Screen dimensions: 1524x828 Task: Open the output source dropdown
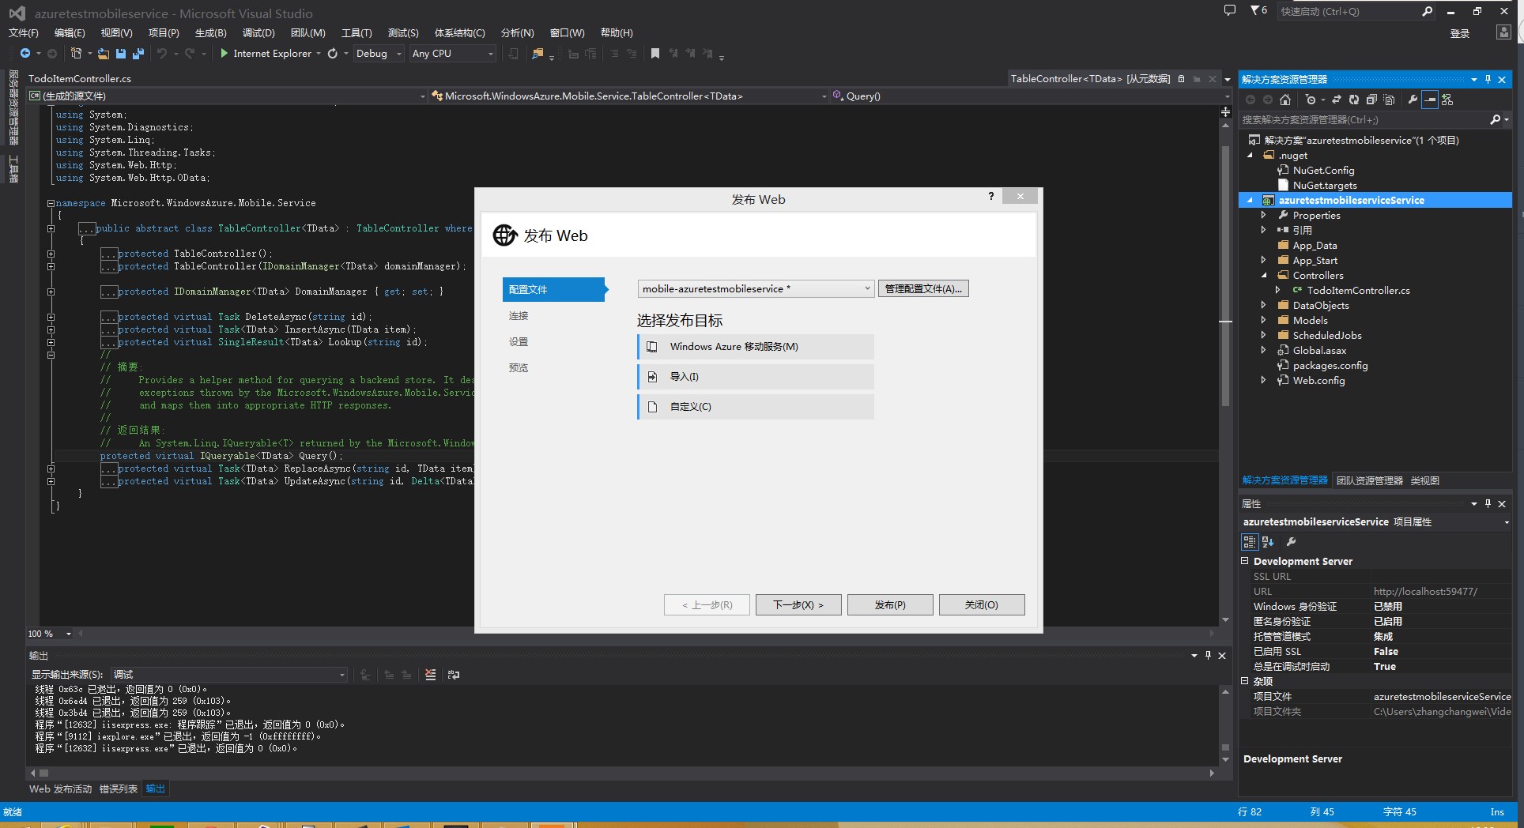pyautogui.click(x=228, y=675)
